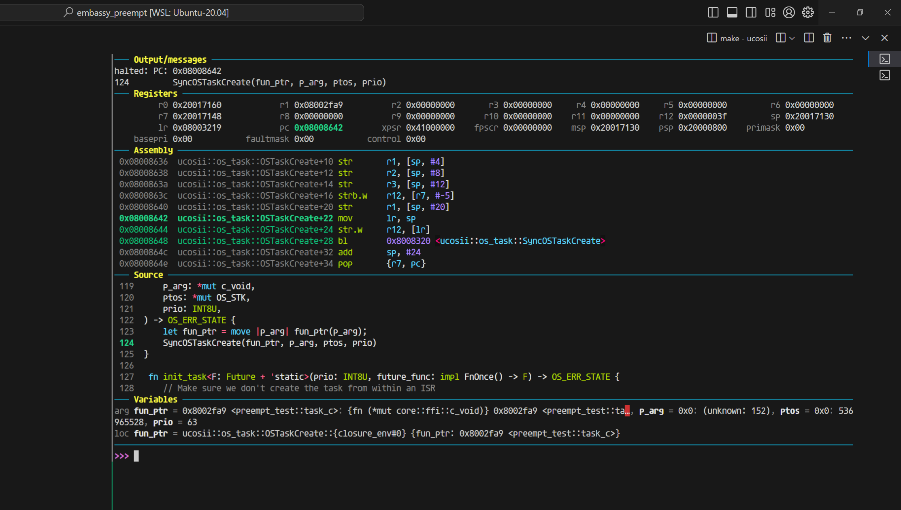Open the launch profile dropdown chevron
The width and height of the screenshot is (901, 510).
click(792, 38)
